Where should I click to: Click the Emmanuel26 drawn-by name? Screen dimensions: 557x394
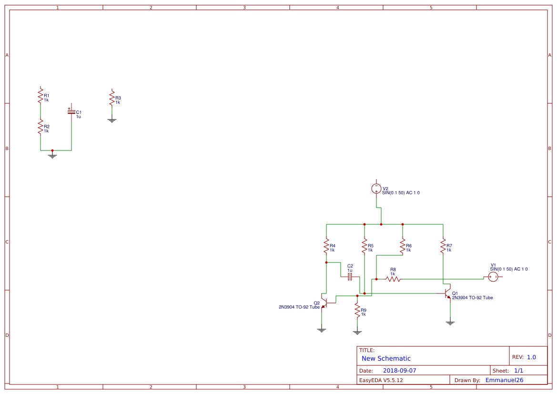504,380
